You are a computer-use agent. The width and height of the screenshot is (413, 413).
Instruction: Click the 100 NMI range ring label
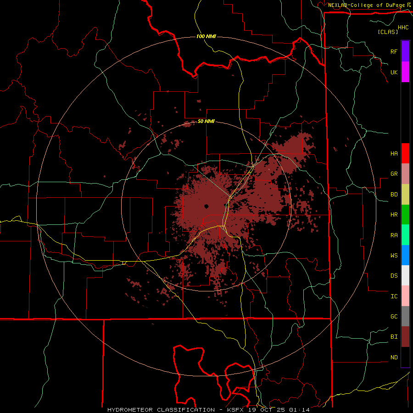click(206, 36)
